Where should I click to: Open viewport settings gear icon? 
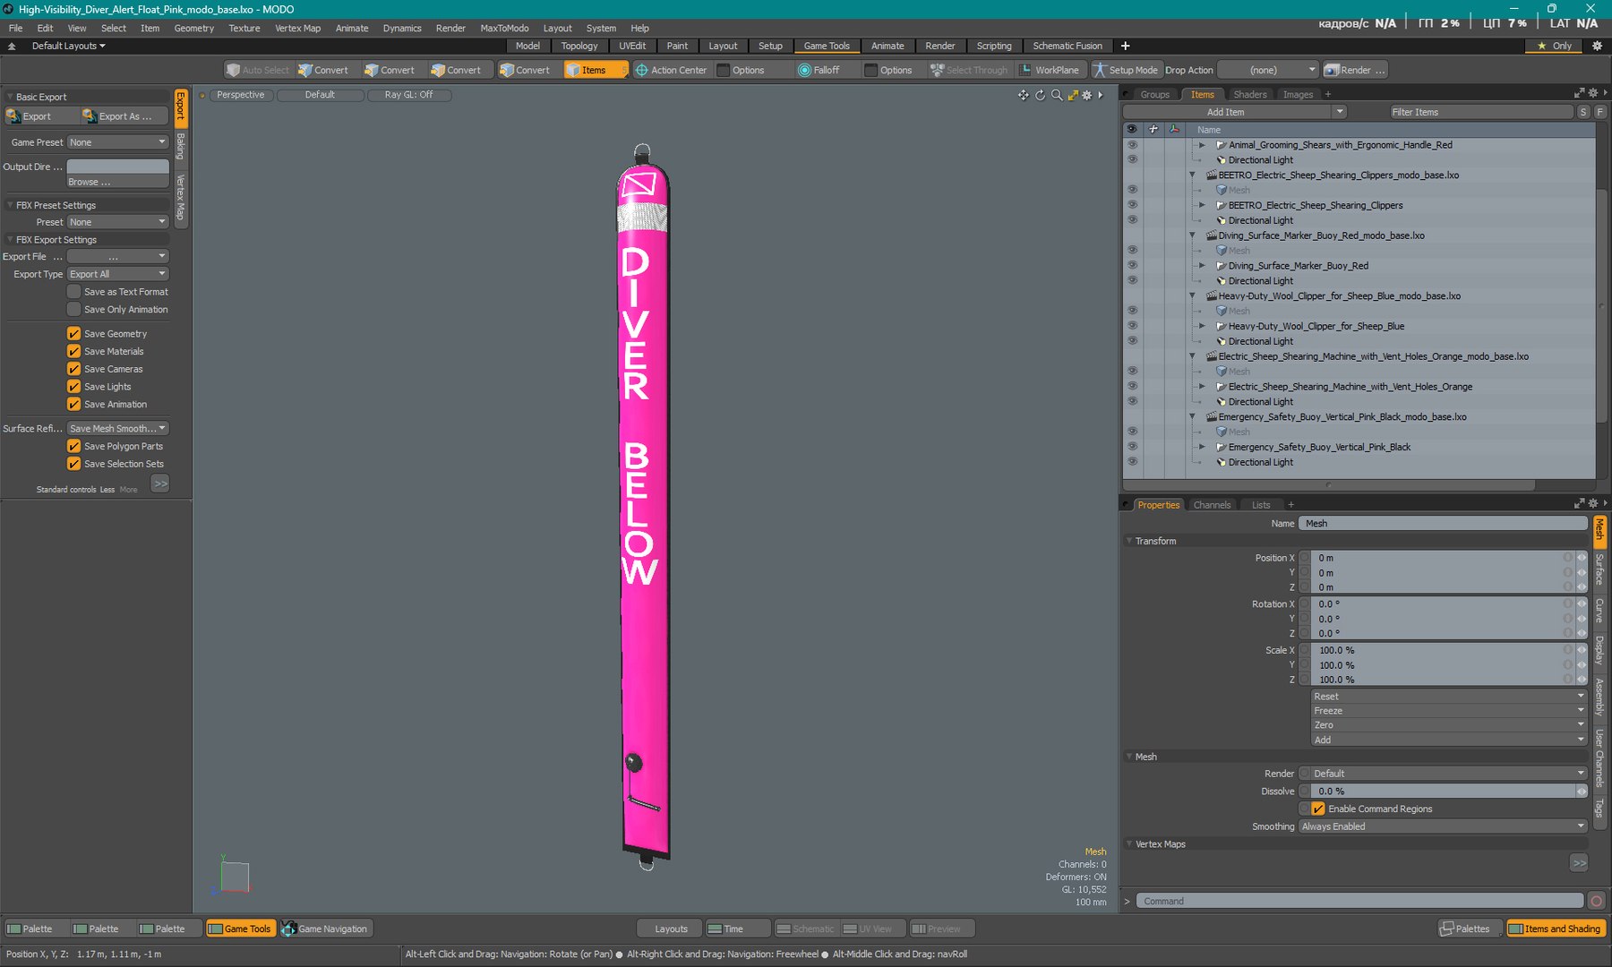tap(1087, 95)
